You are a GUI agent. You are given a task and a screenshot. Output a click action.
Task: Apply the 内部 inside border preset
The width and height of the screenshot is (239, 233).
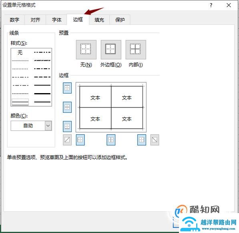(x=136, y=50)
